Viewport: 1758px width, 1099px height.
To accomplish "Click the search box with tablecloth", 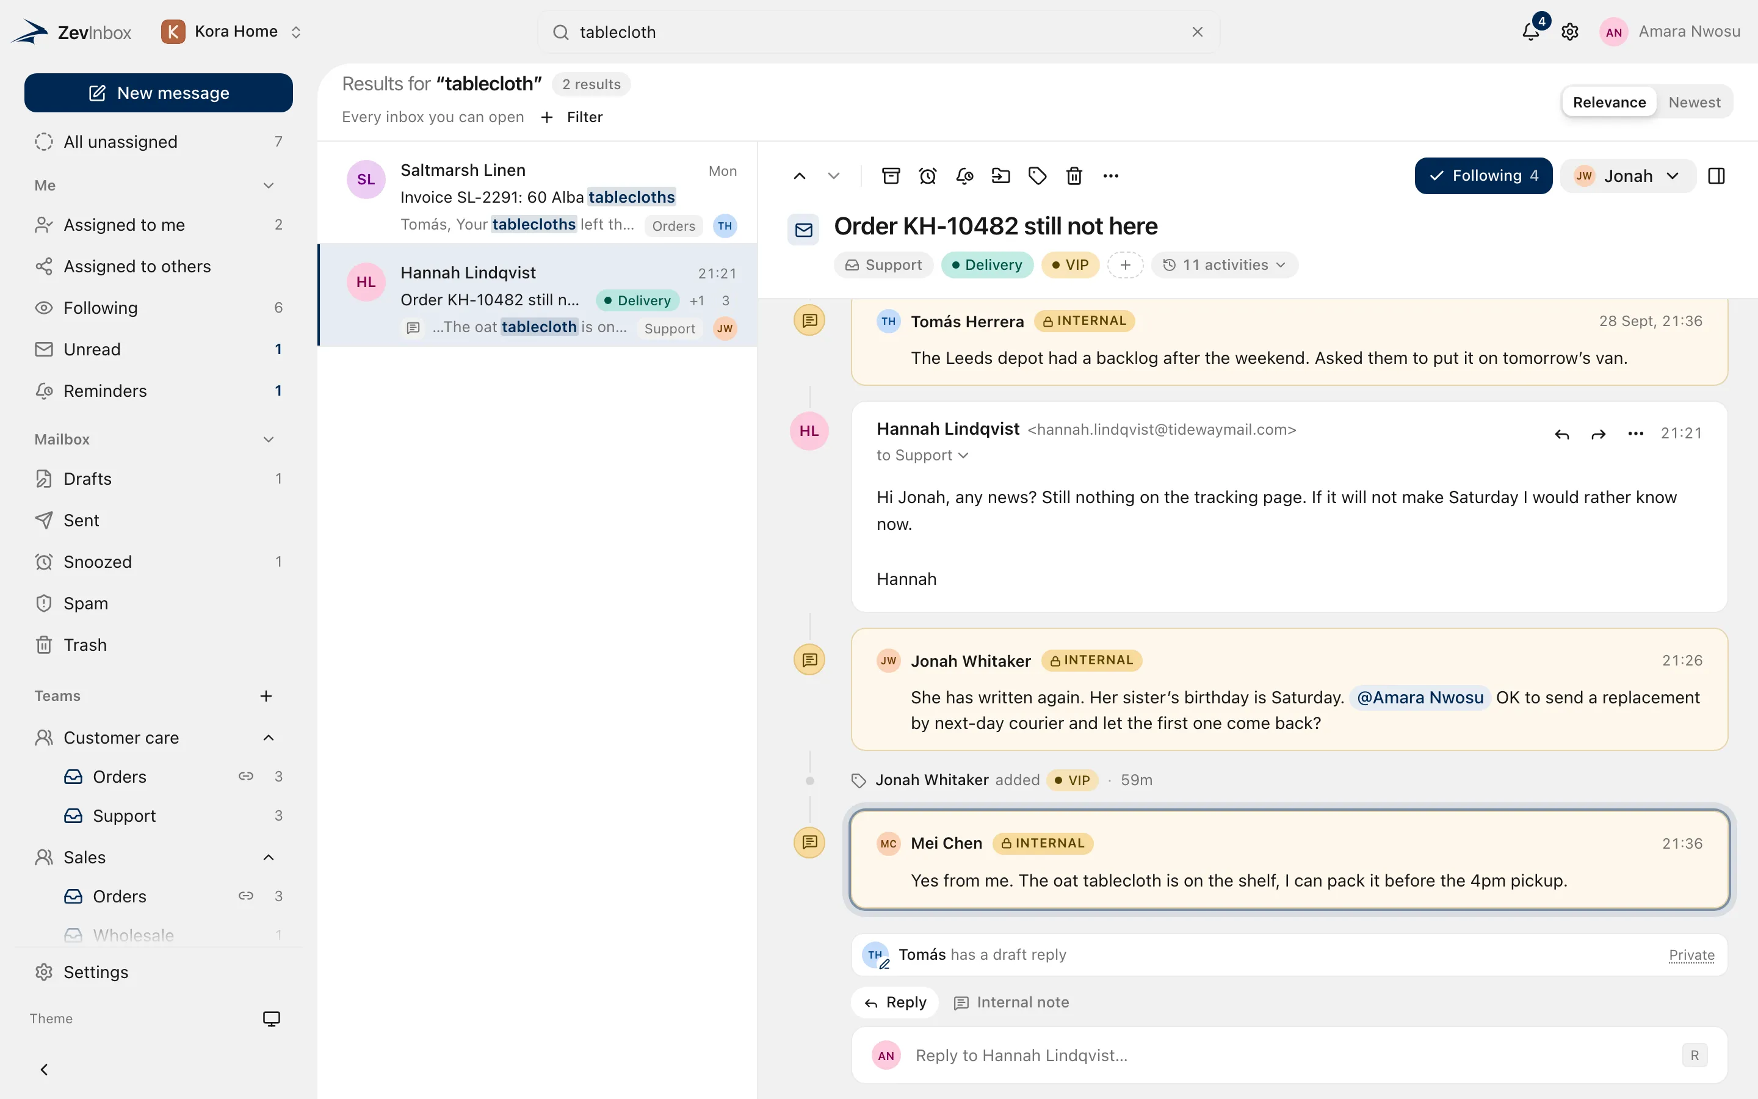I will (879, 32).
